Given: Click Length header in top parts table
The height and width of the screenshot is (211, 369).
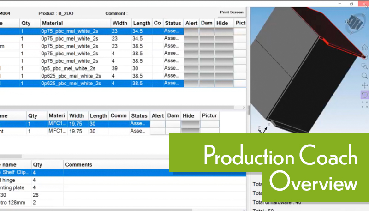Looking at the screenshot, I should (142, 23).
